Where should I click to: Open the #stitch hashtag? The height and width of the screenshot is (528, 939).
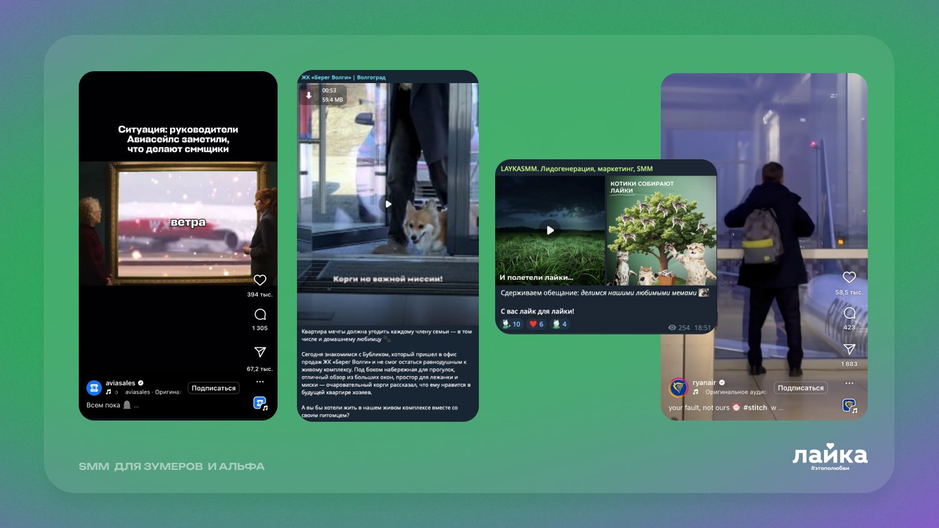(755, 407)
